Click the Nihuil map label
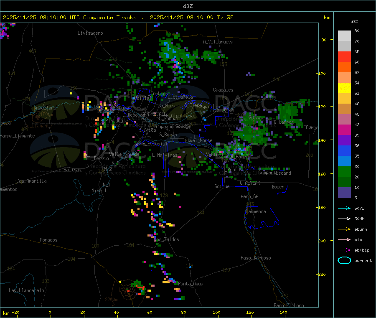 point(99,191)
